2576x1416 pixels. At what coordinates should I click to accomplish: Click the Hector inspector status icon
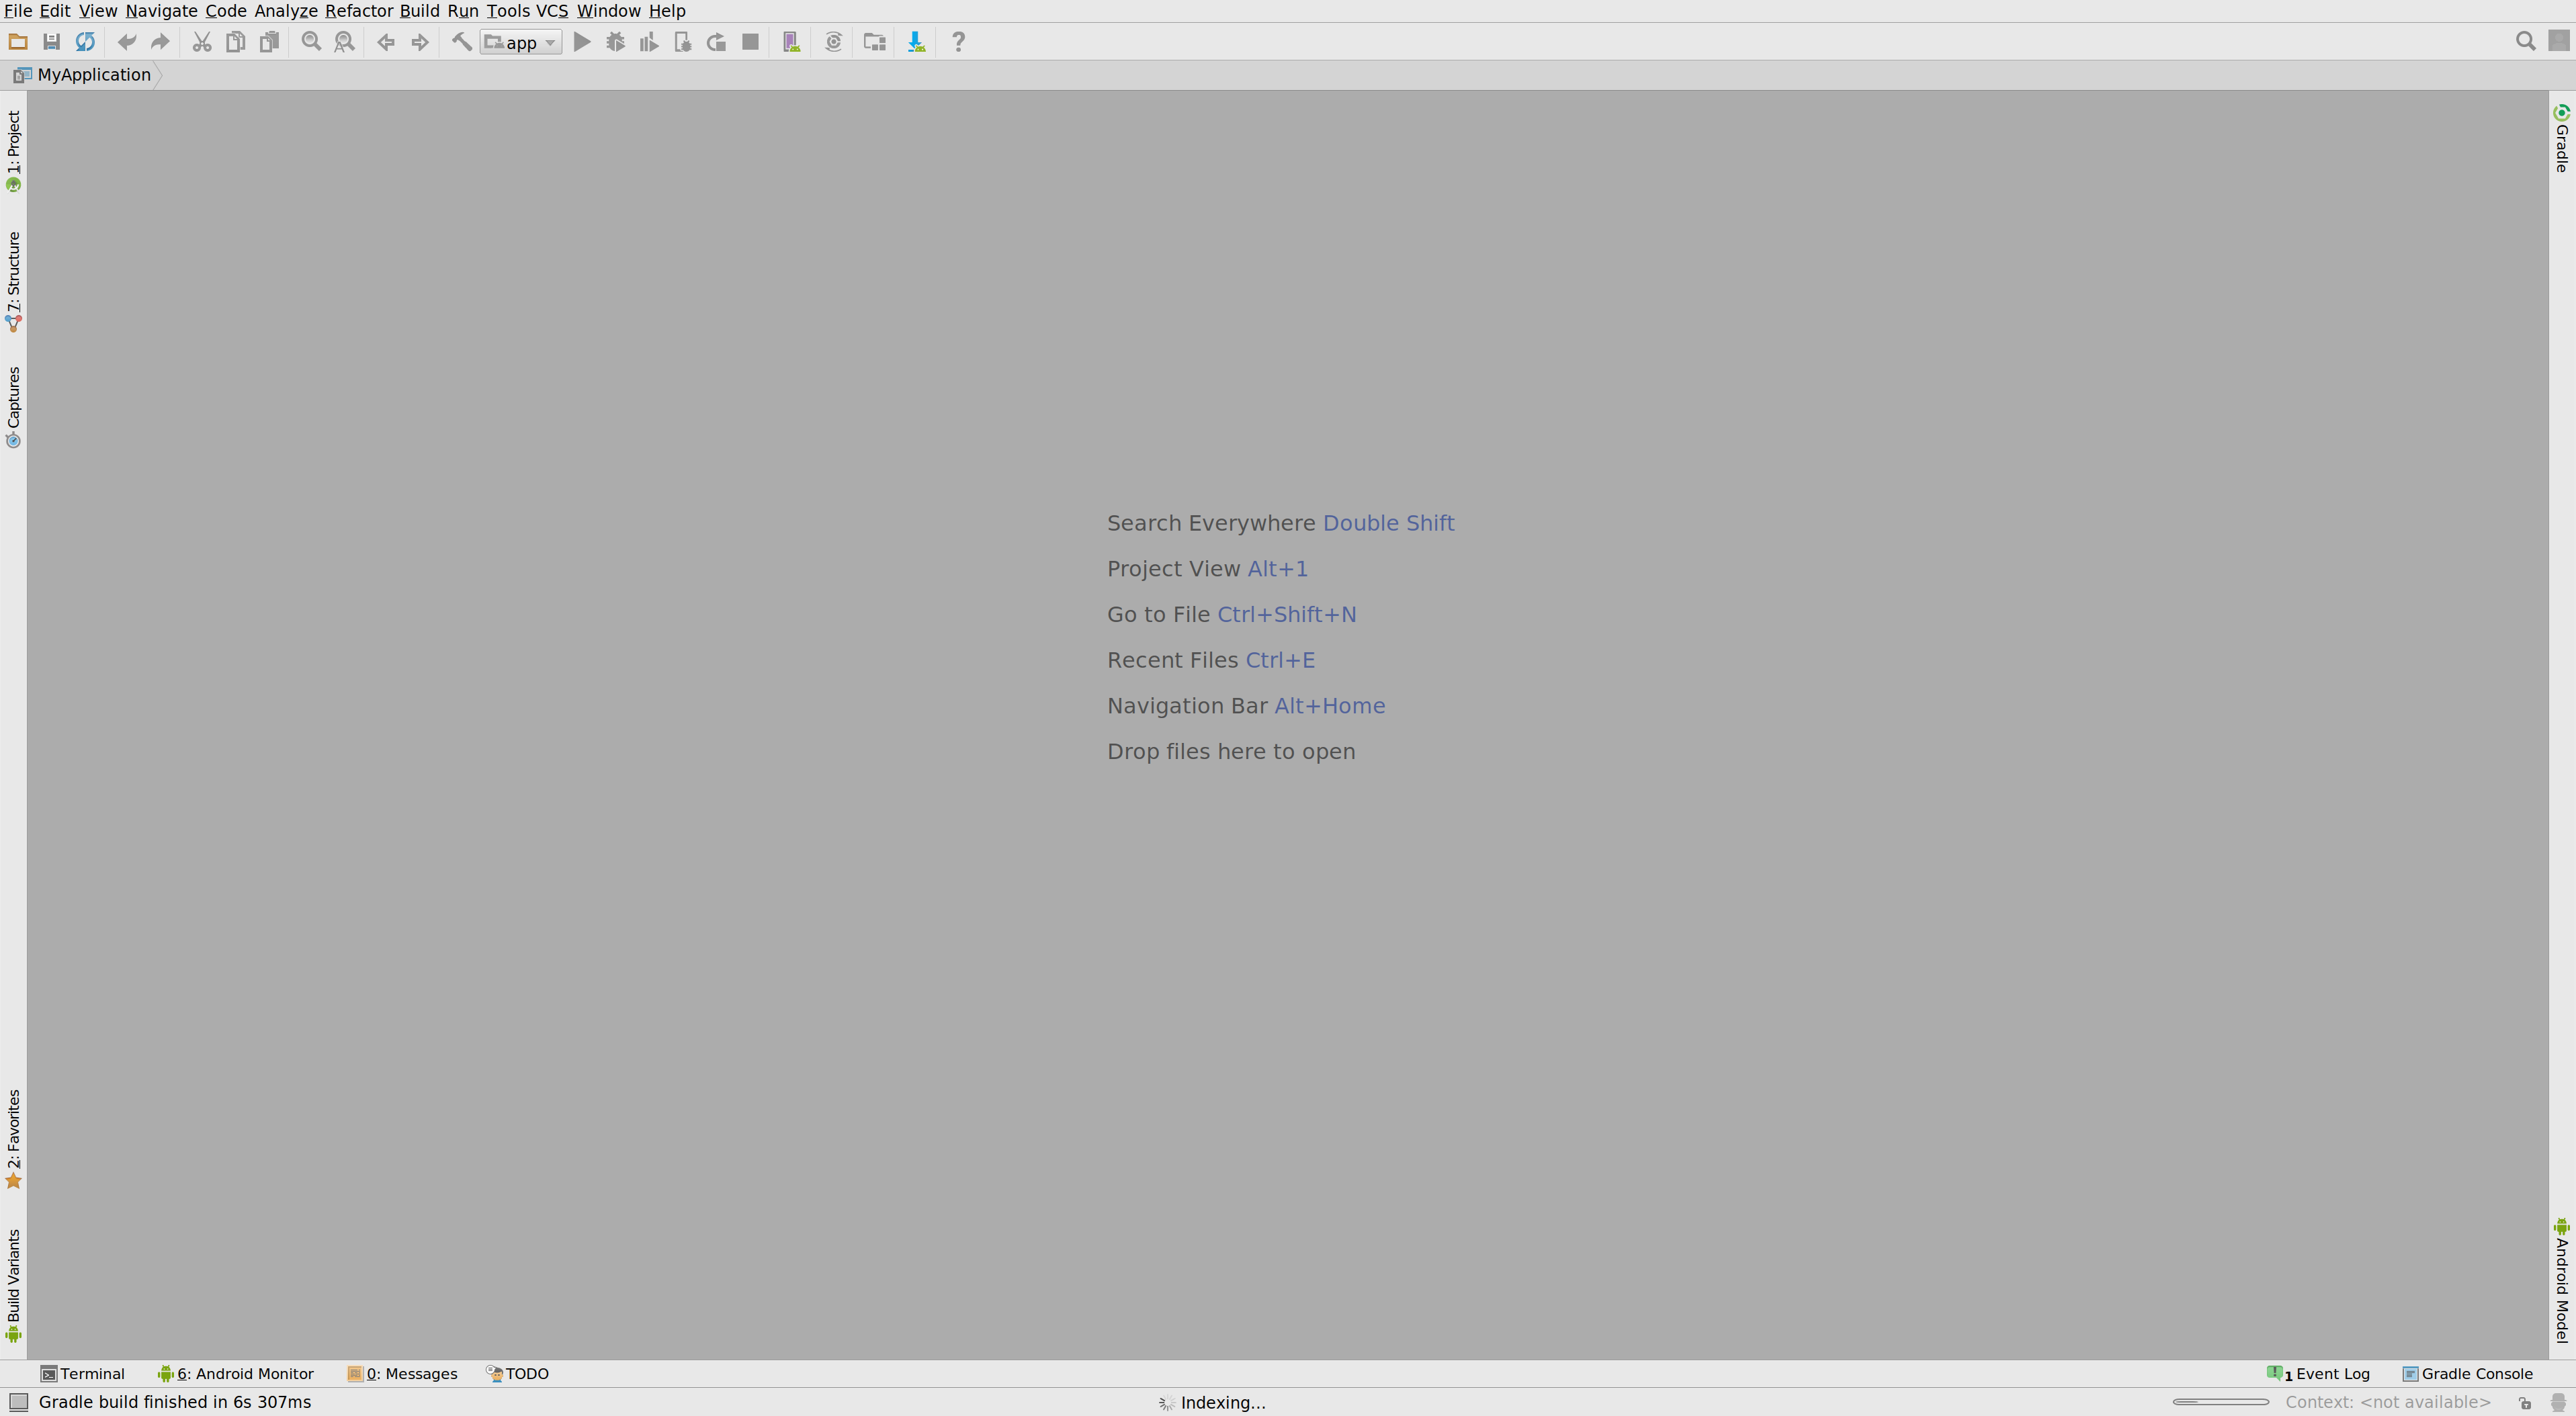[2558, 1403]
